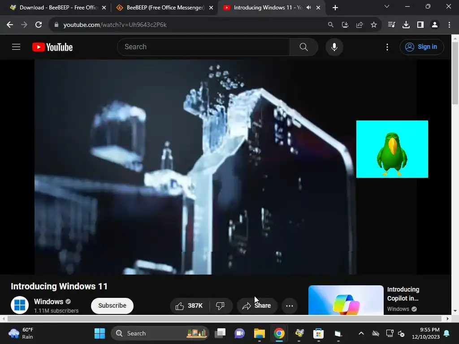The image size is (459, 344).
Task: Open YouTube settings three-dot menu
Action: 387,47
